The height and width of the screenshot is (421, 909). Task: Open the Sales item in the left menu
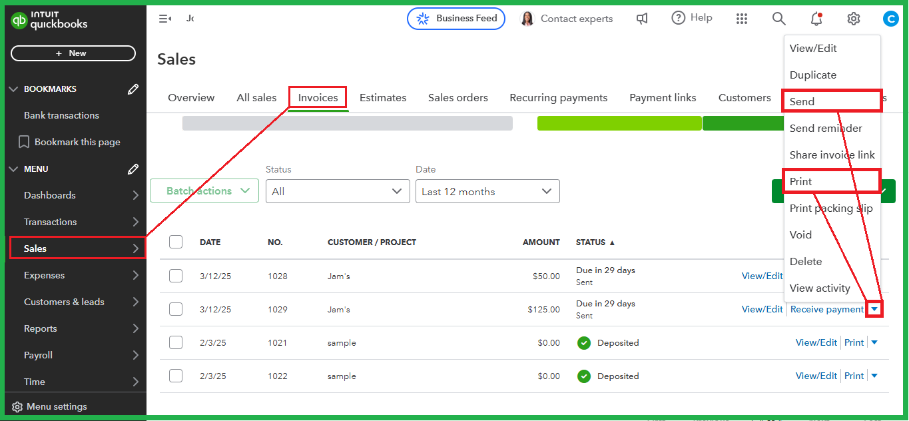[77, 248]
